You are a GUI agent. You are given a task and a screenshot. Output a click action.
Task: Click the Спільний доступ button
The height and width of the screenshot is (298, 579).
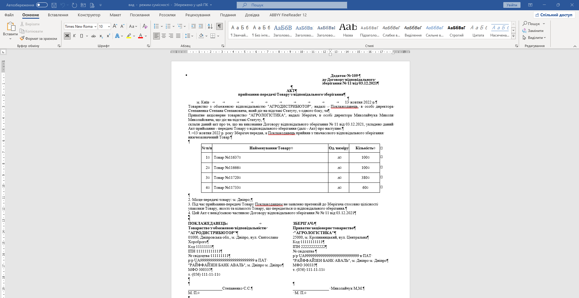(554, 15)
